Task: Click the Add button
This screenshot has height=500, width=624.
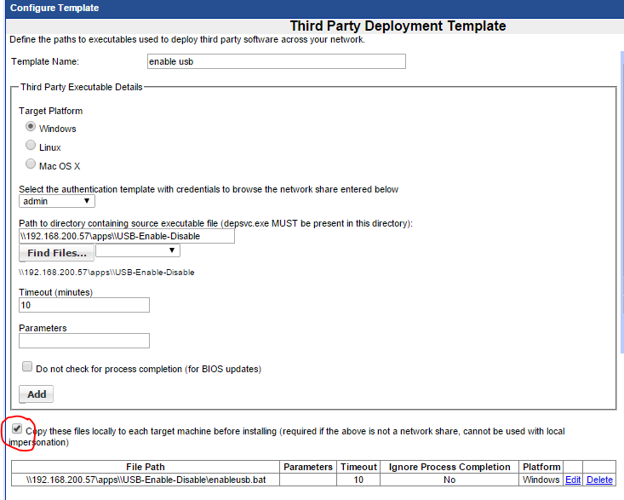Action: point(37,394)
